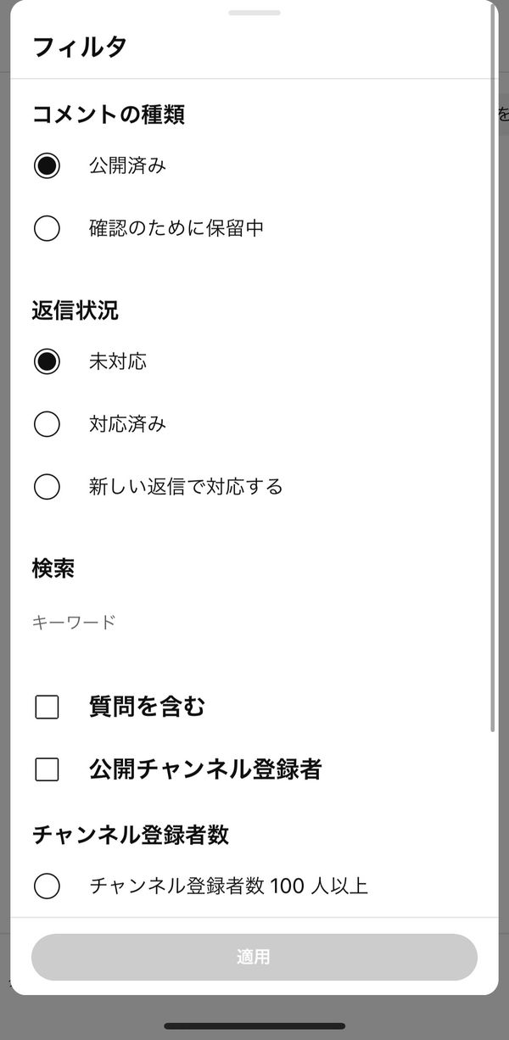This screenshot has width=509, height=1040.
Task: Select the 公開済み radio button
Action: tap(47, 165)
